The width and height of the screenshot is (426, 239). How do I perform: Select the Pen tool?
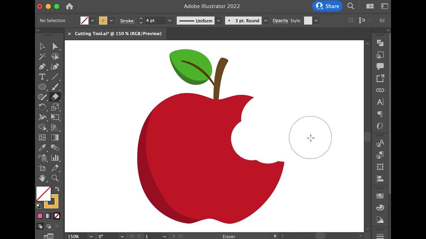[x=42, y=67]
